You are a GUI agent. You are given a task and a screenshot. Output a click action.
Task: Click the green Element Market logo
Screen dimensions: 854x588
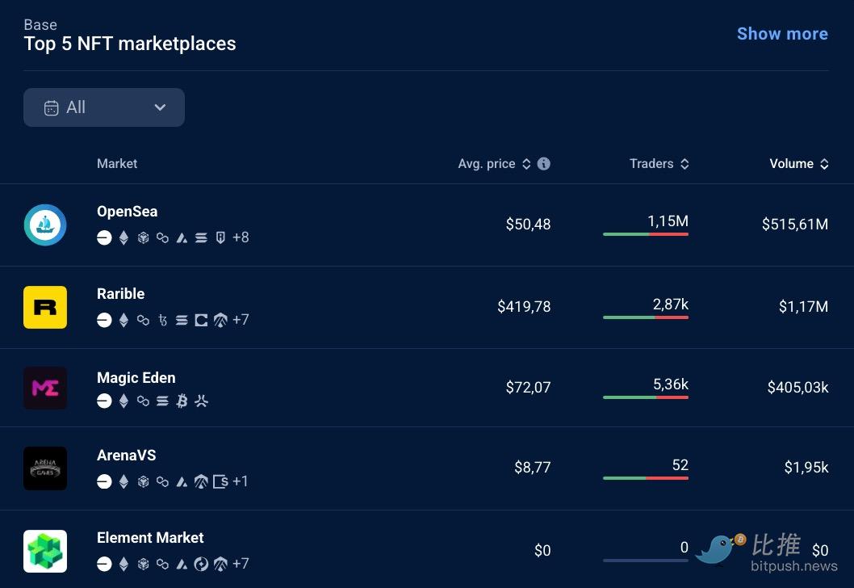(45, 551)
